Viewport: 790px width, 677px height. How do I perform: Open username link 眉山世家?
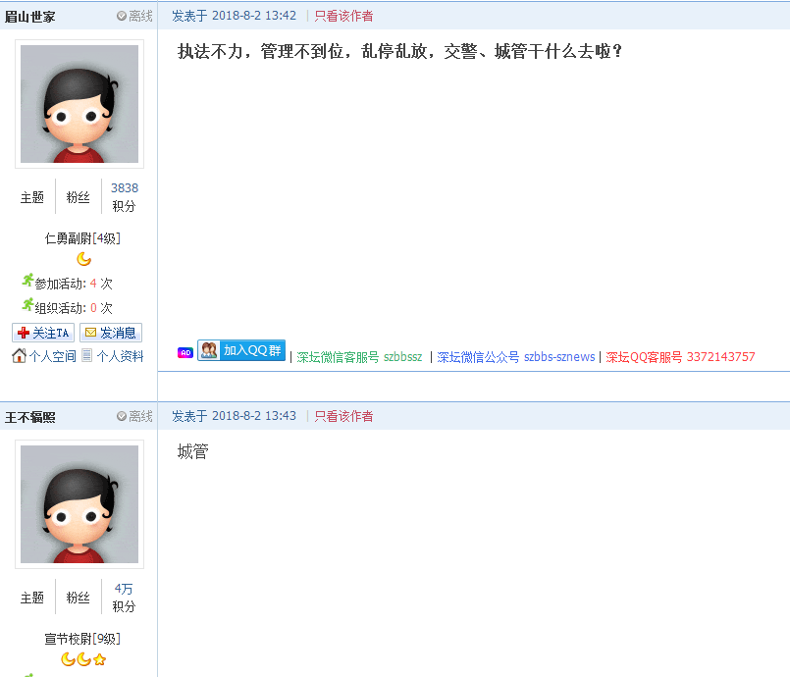pyautogui.click(x=30, y=16)
